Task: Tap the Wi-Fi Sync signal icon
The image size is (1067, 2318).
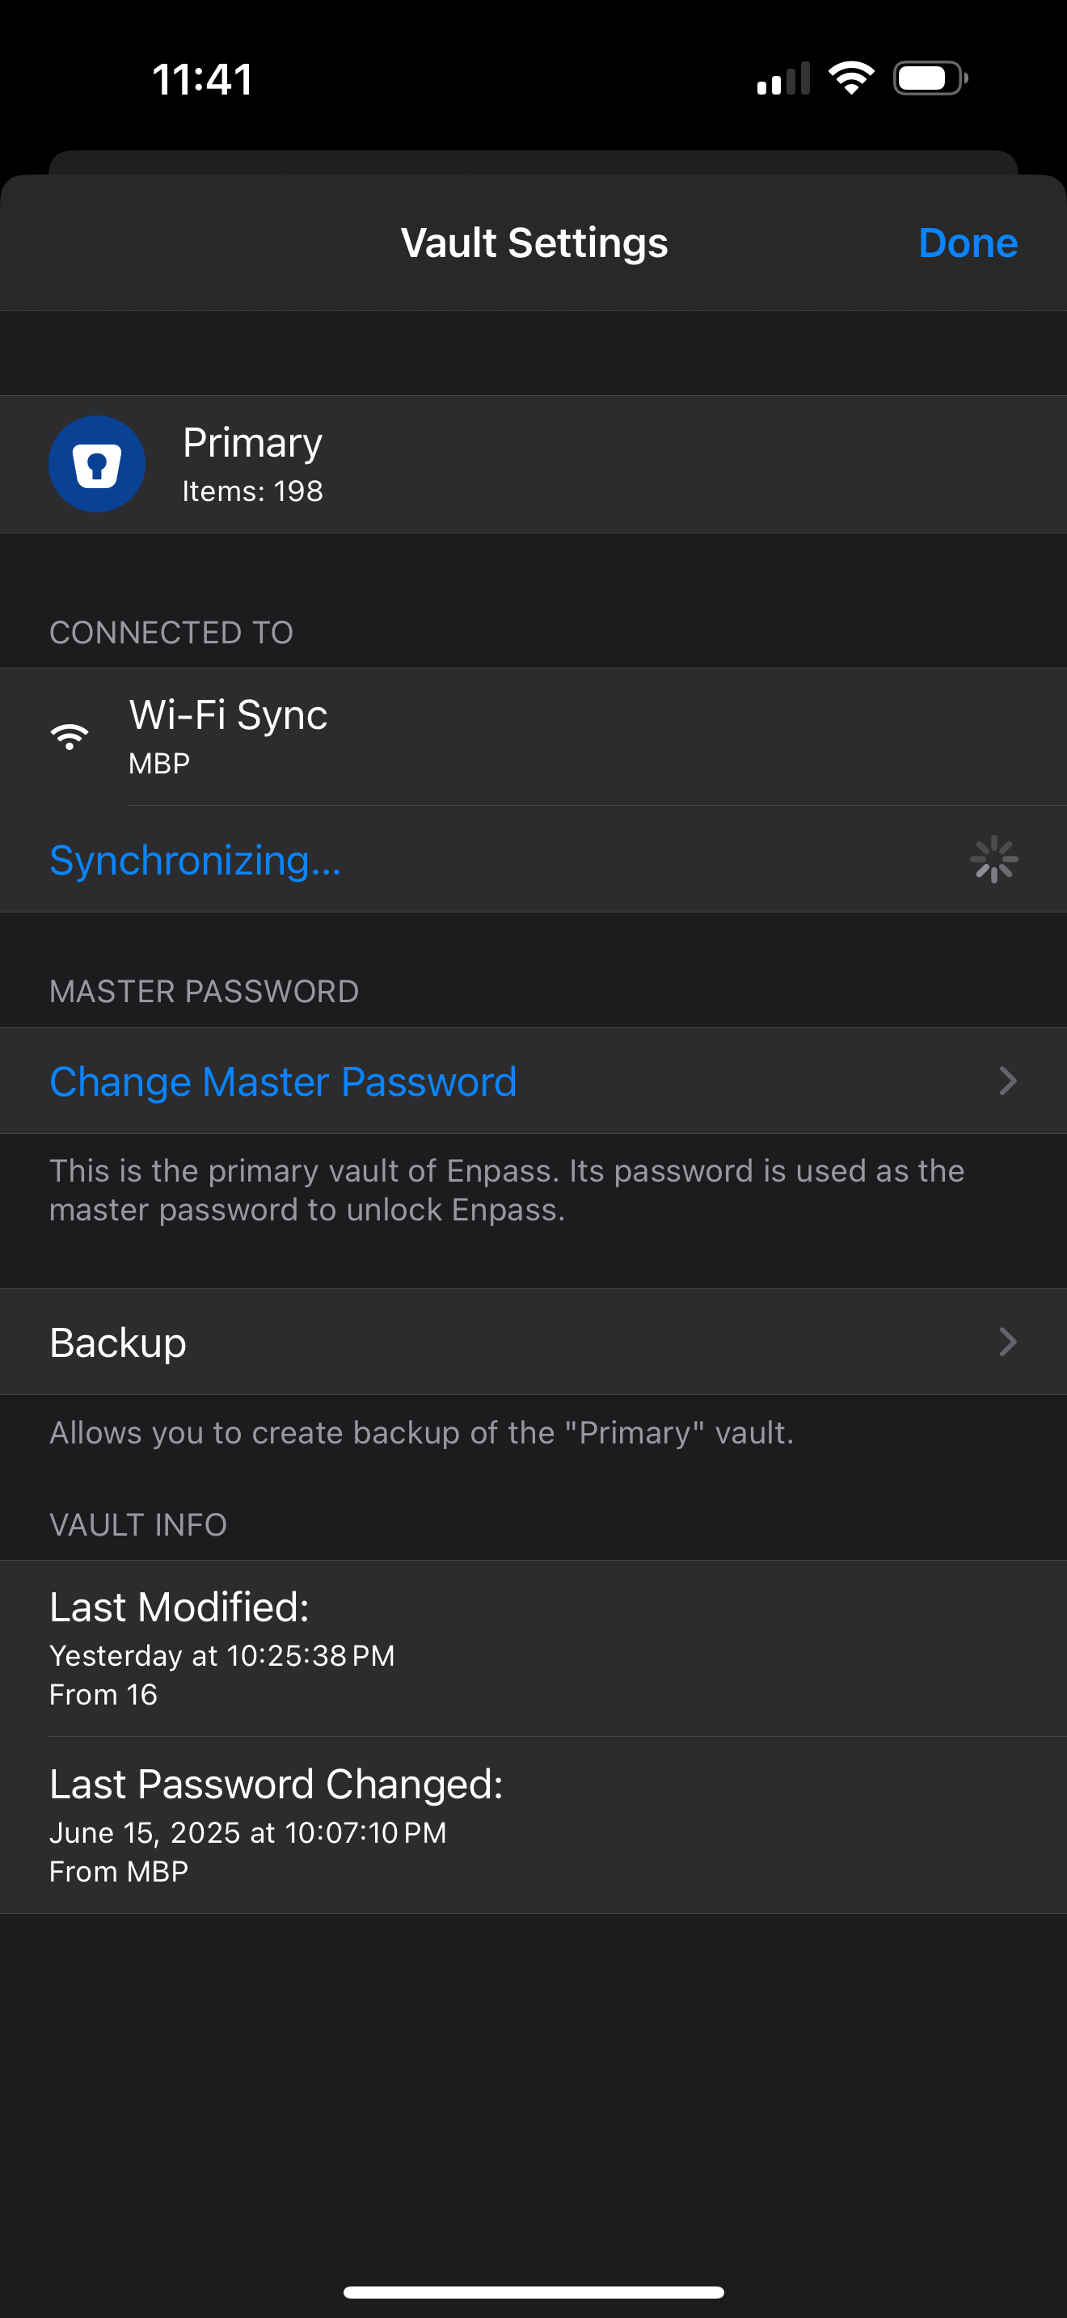Action: pos(70,736)
